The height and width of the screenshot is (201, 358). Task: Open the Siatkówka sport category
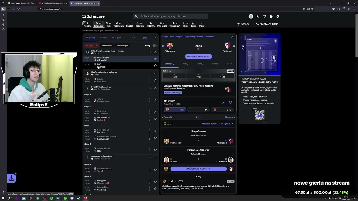pyautogui.click(x=140, y=24)
